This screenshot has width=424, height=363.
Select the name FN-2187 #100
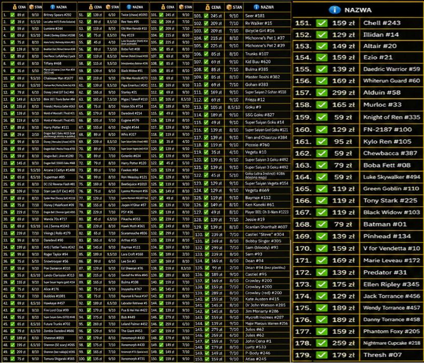pos(388,129)
